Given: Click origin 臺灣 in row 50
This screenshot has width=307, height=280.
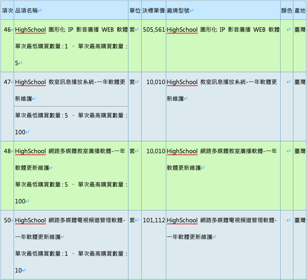Looking at the screenshot, I should tap(300, 220).
